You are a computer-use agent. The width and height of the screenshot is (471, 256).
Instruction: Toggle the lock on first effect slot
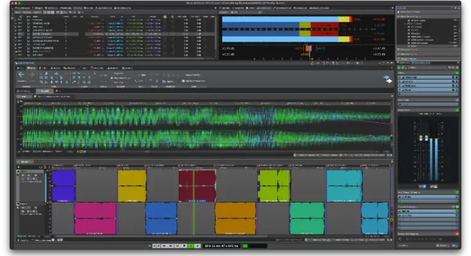(454, 77)
